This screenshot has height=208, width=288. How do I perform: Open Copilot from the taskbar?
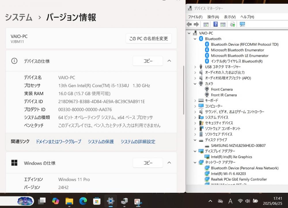56,201
